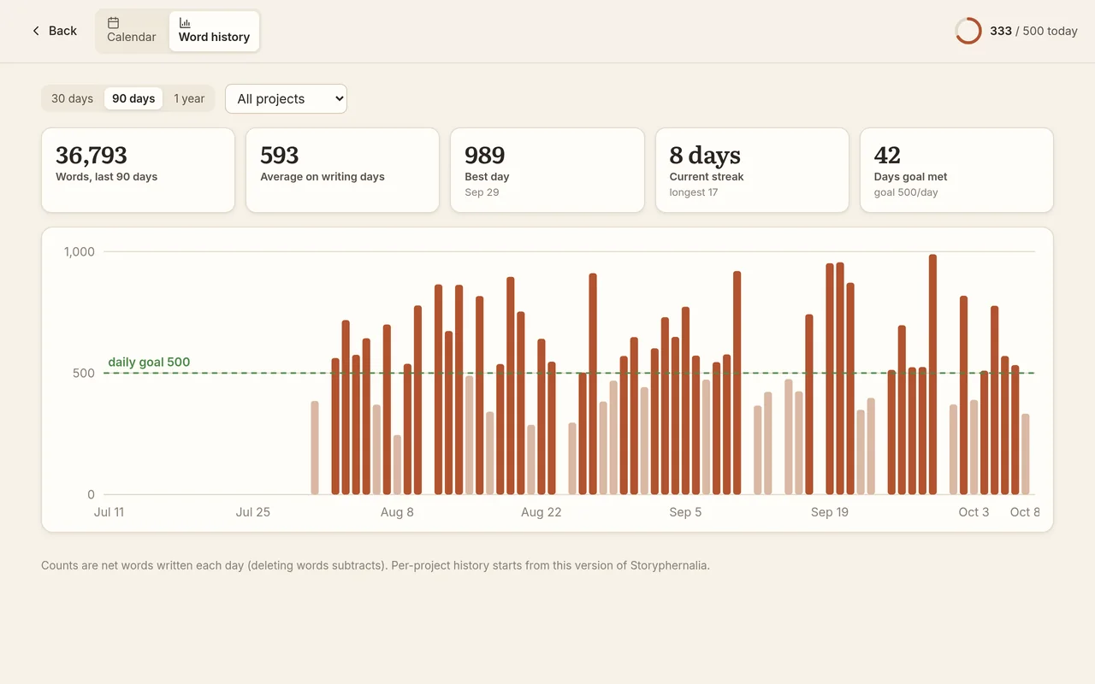Click the goal 500/day note
1095x684 pixels.
pos(906,192)
